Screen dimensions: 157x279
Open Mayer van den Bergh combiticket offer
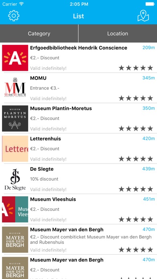pos(91,239)
